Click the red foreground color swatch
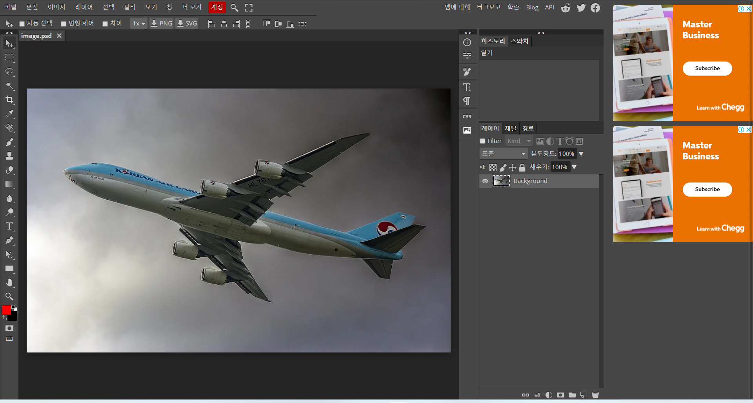Image resolution: width=753 pixels, height=403 pixels. coord(6,310)
